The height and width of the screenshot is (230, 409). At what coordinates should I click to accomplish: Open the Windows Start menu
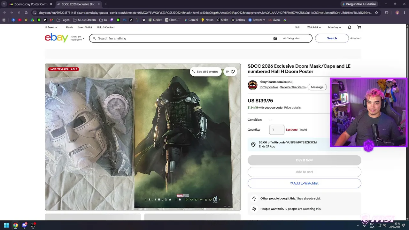(x=6, y=225)
